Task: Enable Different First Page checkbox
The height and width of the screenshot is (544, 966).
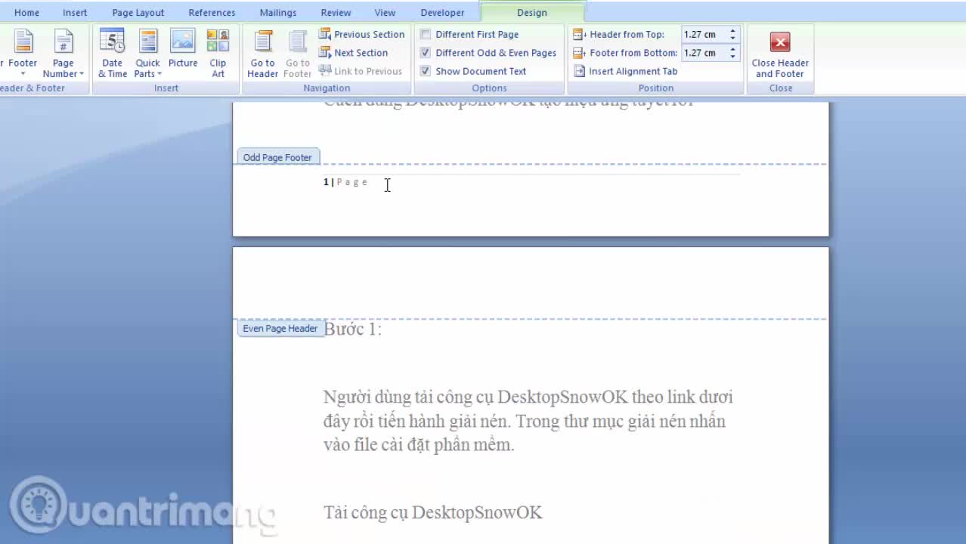Action: click(426, 34)
